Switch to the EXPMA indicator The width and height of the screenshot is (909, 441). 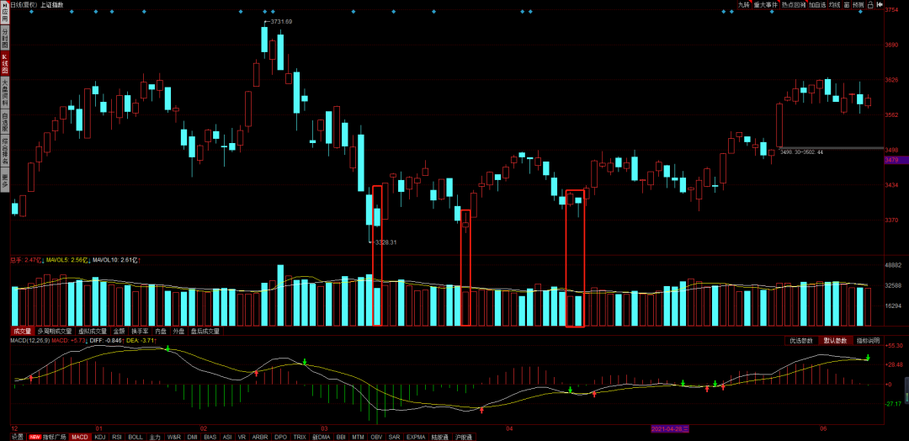coord(416,437)
